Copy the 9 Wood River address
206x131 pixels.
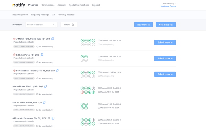pos(46,86)
